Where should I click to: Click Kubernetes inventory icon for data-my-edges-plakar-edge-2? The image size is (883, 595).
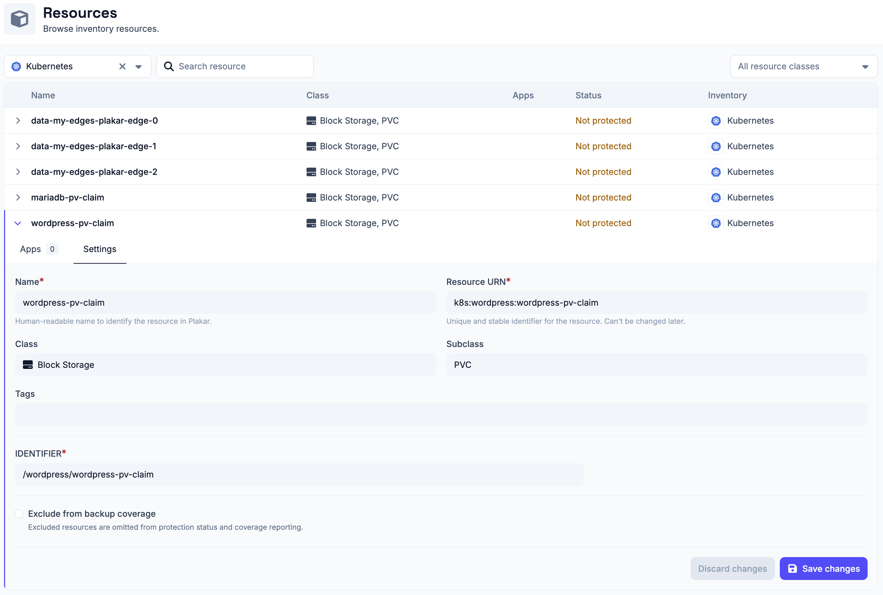[x=716, y=172]
